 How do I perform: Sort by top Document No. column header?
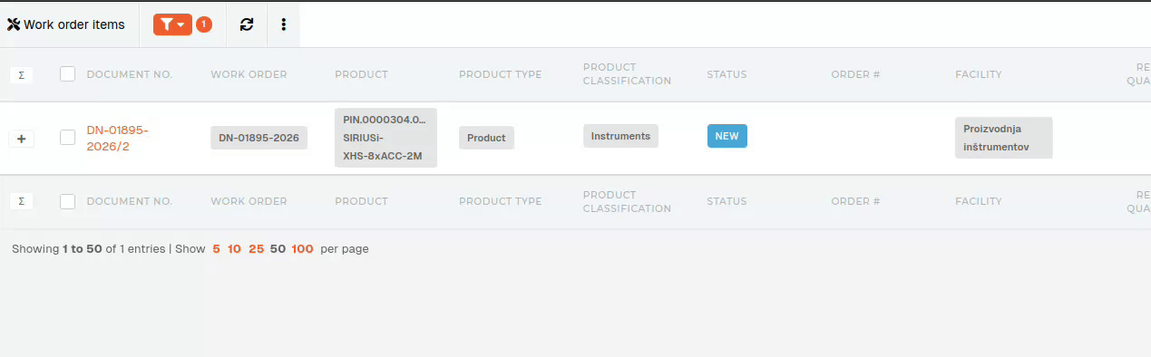[129, 74]
